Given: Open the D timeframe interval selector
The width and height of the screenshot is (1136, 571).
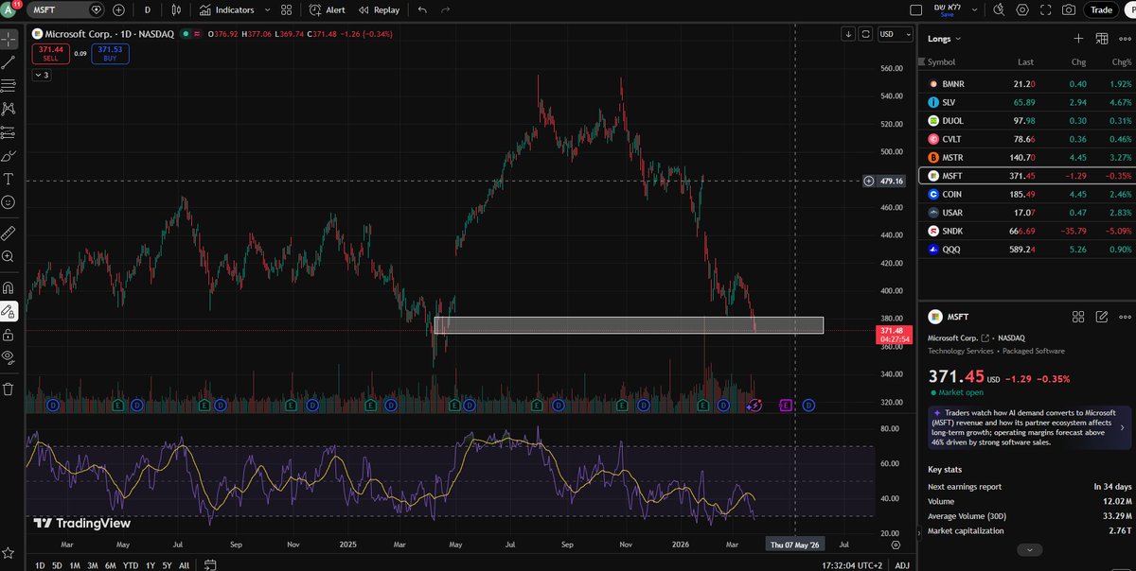Looking at the screenshot, I should (147, 9).
